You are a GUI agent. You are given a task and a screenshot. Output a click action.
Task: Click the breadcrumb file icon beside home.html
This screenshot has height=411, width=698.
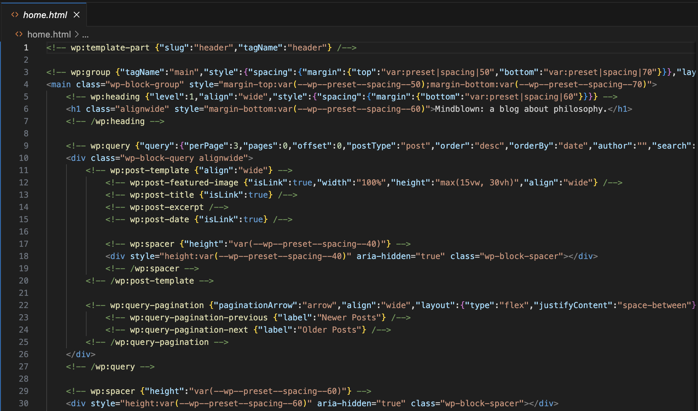19,34
